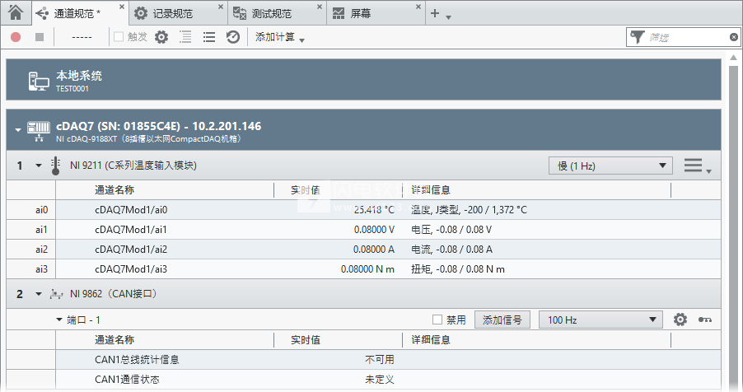Switch to the bulleted list view icon
Screen dimensions: 743x392
(209, 37)
